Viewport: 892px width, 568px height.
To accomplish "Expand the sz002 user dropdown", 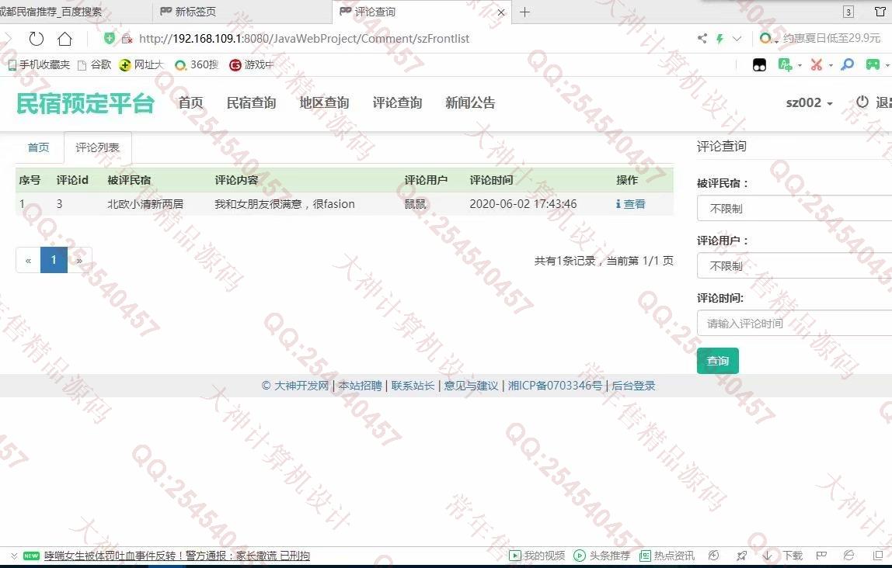I will pyautogui.click(x=809, y=103).
